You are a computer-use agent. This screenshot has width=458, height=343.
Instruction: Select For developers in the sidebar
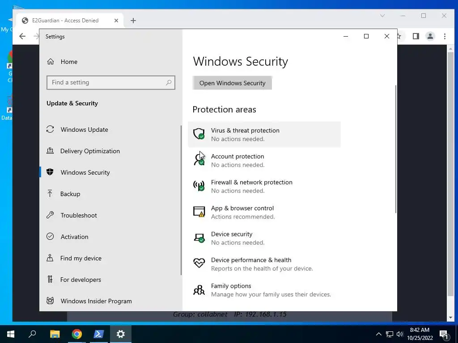click(x=81, y=280)
